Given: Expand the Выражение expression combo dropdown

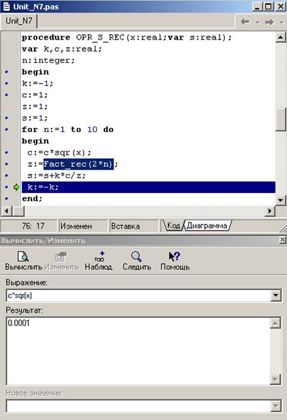Looking at the screenshot, I should point(276,295).
